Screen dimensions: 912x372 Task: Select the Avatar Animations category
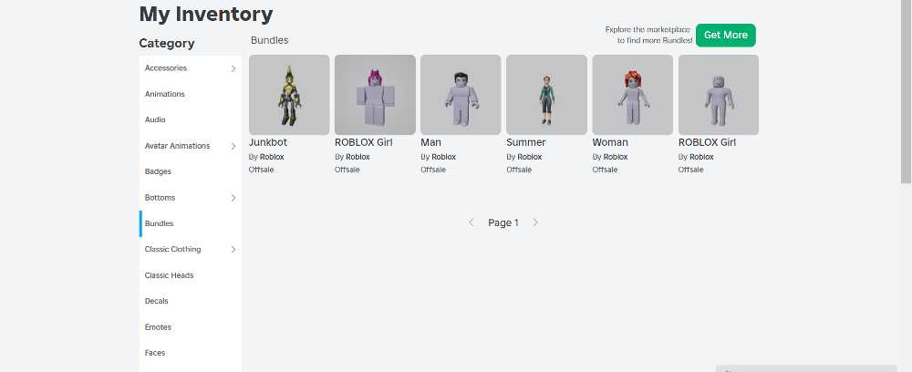coord(191,146)
